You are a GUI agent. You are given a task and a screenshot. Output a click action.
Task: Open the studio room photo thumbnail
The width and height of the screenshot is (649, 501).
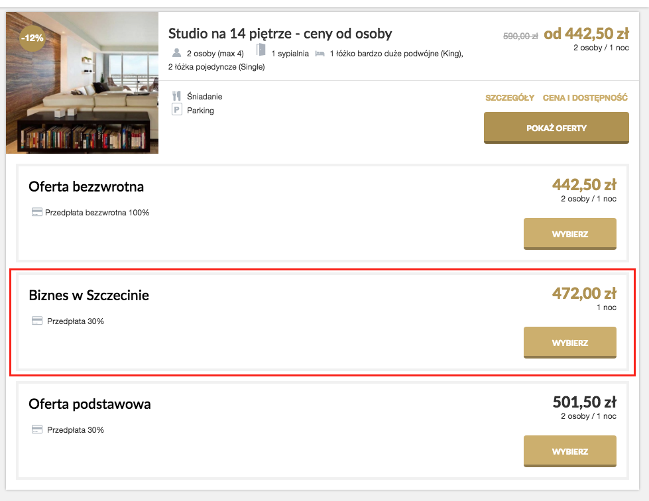click(x=82, y=83)
